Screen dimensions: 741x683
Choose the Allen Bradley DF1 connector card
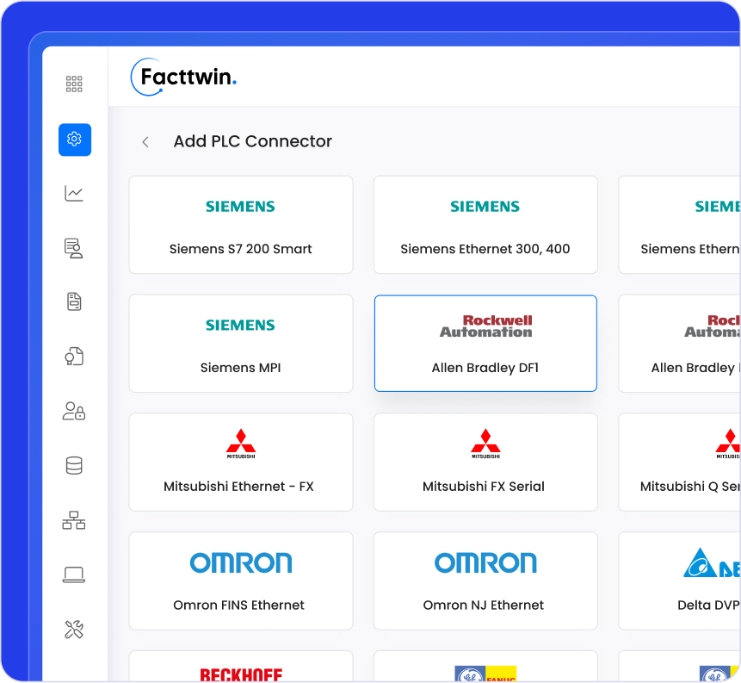485,343
